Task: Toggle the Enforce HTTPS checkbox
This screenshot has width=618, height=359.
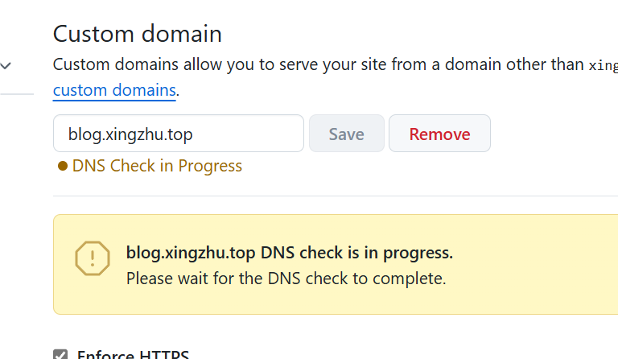Action: (x=60, y=355)
